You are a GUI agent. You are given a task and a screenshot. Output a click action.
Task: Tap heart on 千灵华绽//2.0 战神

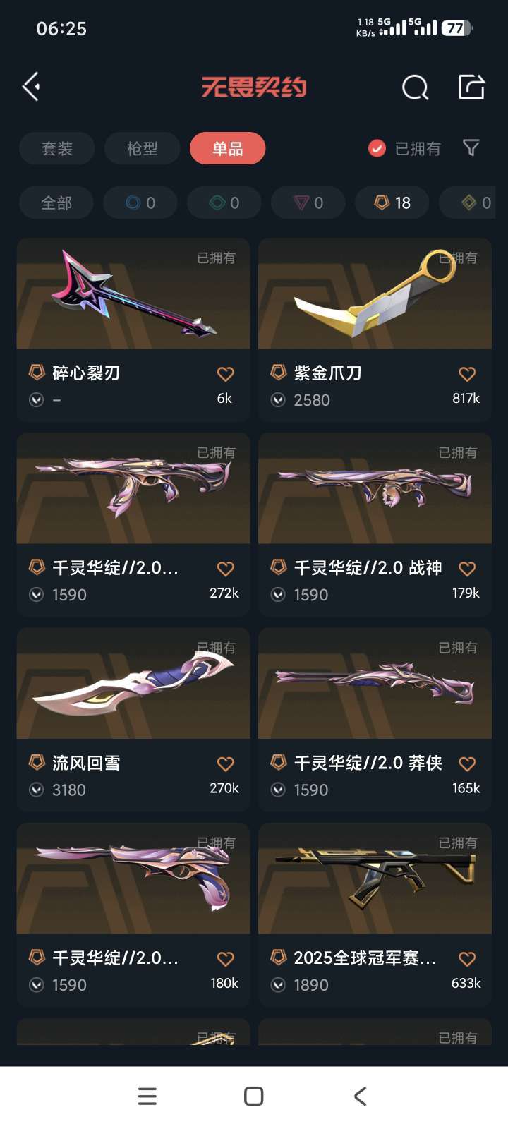pyautogui.click(x=467, y=569)
